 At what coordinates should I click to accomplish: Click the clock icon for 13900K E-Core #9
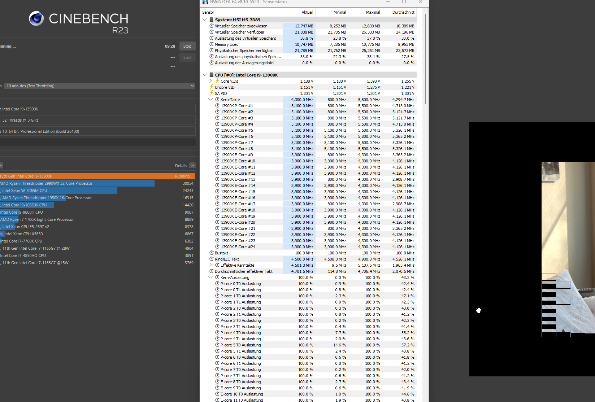217,155
